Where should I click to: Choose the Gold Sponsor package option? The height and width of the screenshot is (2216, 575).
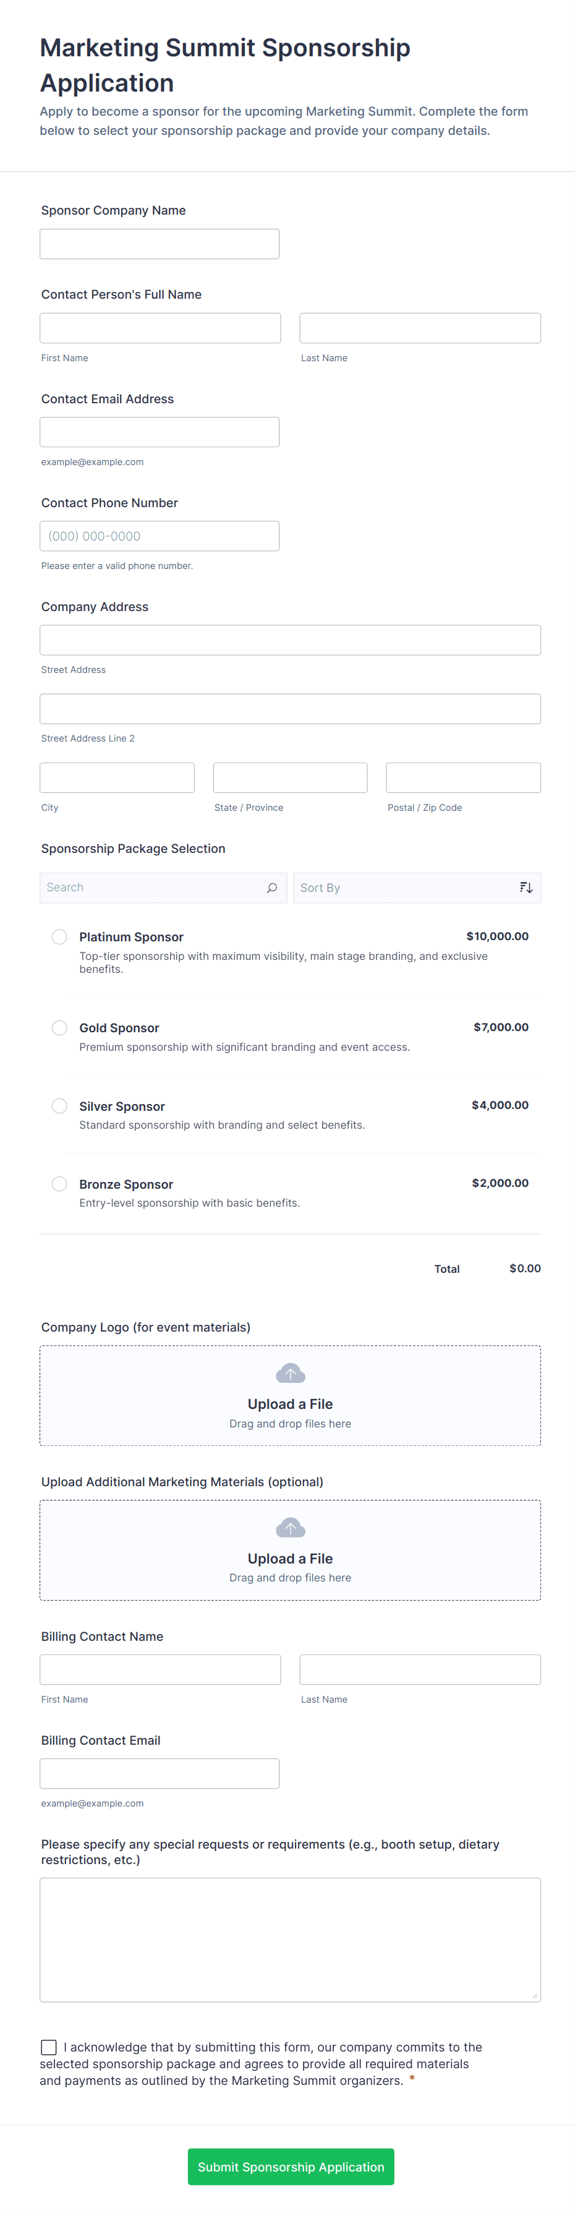[x=59, y=1028]
